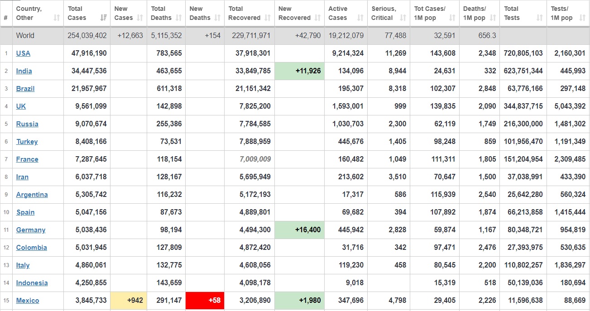Image resolution: width=590 pixels, height=311 pixels.
Task: Click the New Recovered column header
Action: [294, 13]
